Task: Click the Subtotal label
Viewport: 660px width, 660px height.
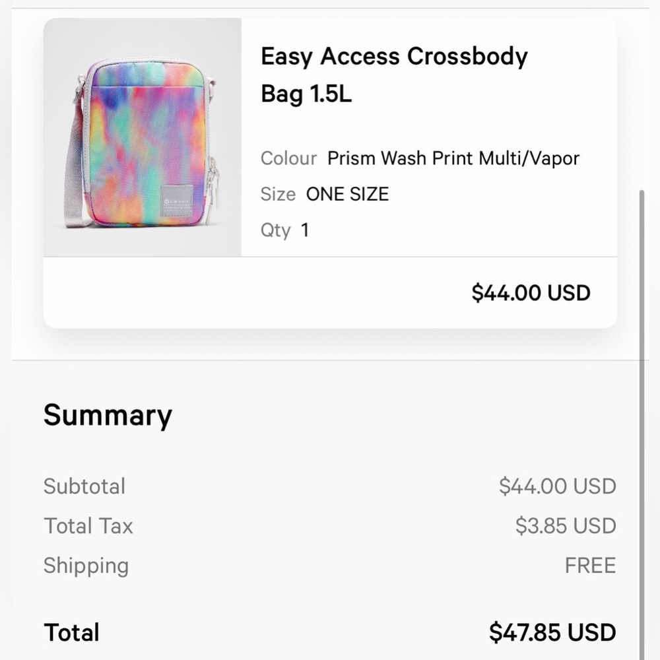Action: (x=84, y=486)
